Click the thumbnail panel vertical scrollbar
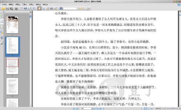This screenshot has height=110, width=181. [30, 60]
